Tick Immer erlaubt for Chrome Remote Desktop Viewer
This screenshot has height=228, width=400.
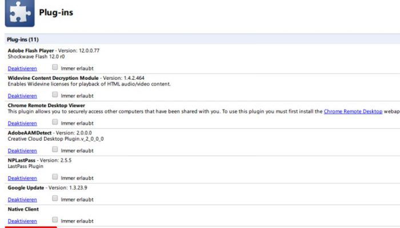[55, 122]
